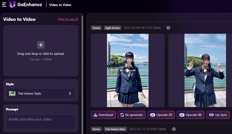This screenshot has height=134, width=232.
Task: Open the Flat Anime Style dropdown
Action: [x=41, y=94]
